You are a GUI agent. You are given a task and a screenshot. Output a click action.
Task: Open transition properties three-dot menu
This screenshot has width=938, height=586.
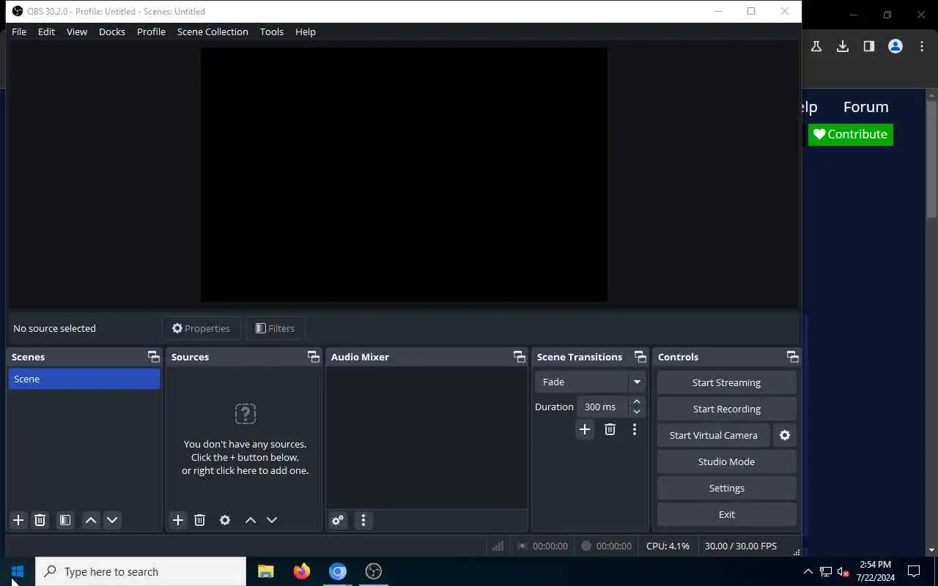pos(635,429)
